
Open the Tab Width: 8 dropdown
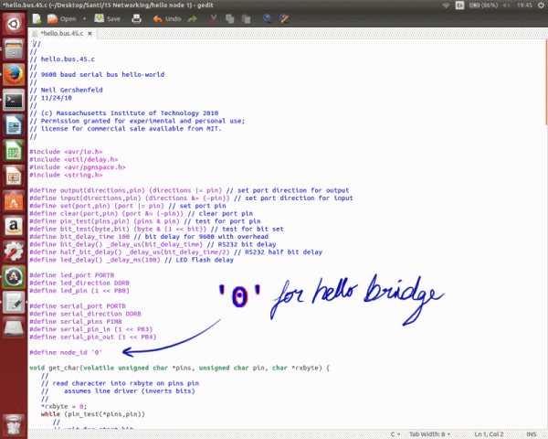click(430, 434)
